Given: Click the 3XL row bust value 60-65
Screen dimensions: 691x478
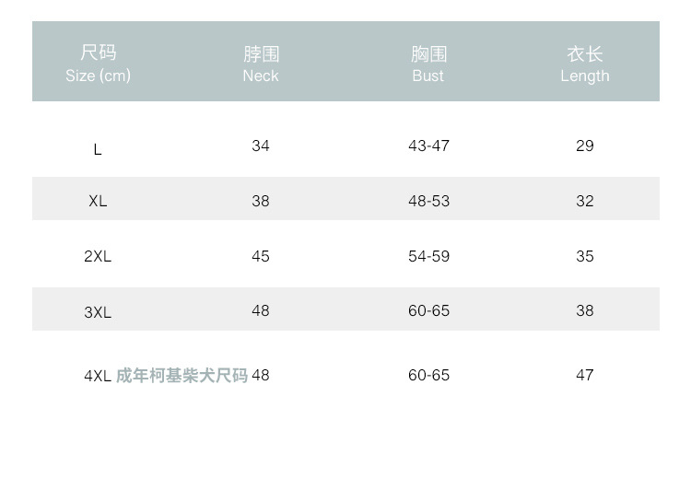Looking at the screenshot, I should click(x=428, y=310).
